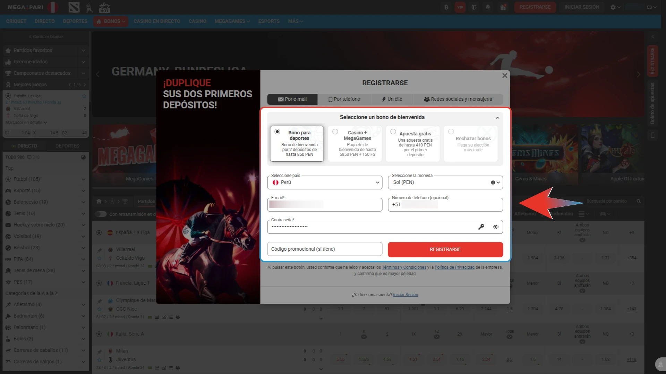Open Términos y Condiciones link

coord(404,267)
